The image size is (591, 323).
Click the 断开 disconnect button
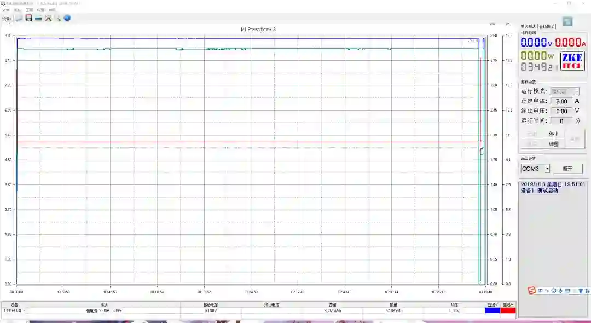(567, 169)
